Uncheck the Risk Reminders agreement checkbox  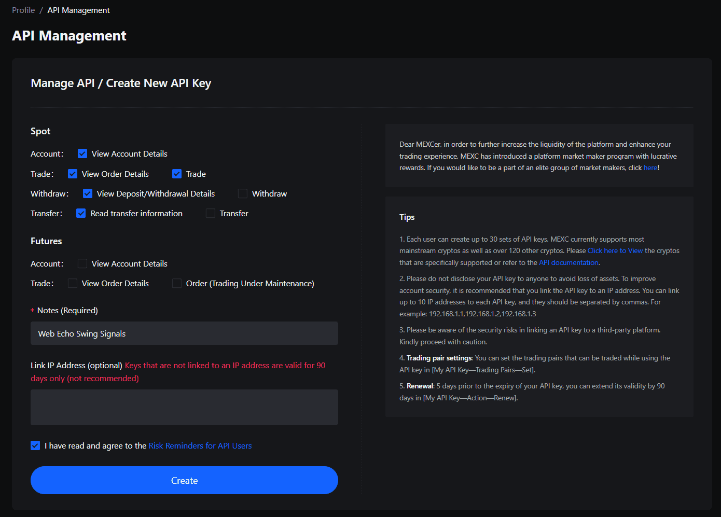pos(35,445)
